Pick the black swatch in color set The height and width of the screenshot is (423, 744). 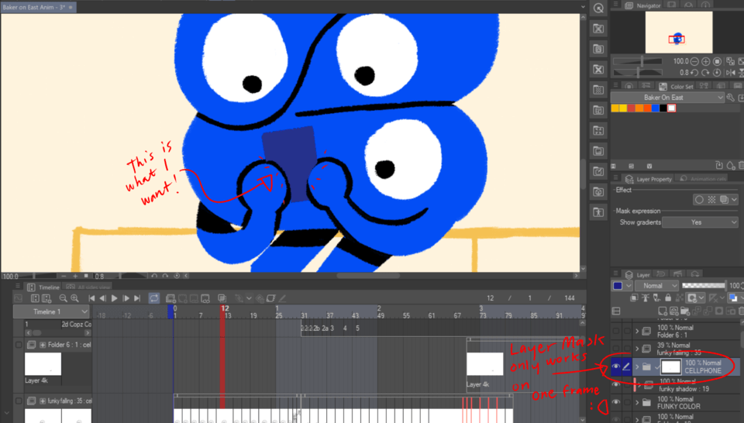coord(663,108)
